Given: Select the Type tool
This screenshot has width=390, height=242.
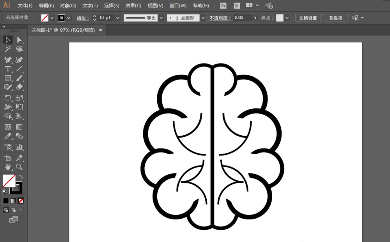Looking at the screenshot, I should click(8, 69).
